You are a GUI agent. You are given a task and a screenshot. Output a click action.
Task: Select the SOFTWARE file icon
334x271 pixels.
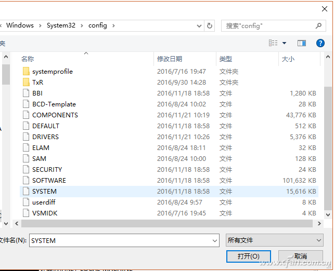26,181
